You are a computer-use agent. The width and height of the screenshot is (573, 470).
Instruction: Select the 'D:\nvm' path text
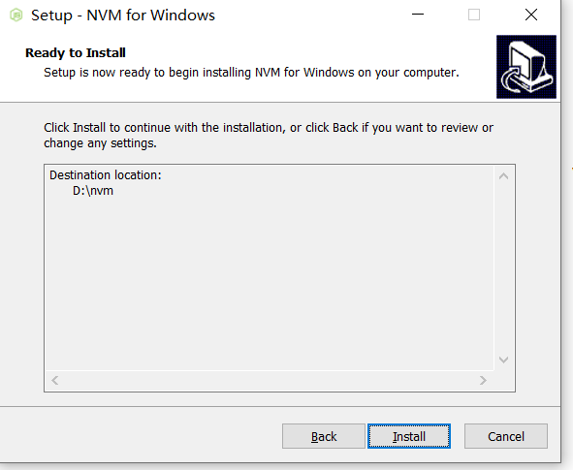click(93, 191)
